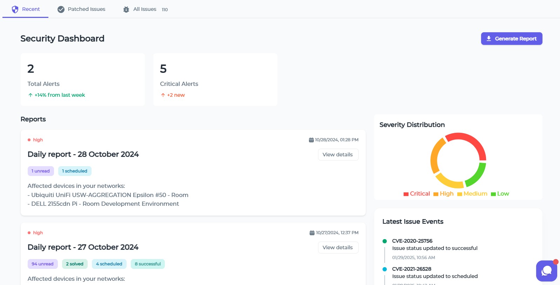Image resolution: width=560 pixels, height=285 pixels.
Task: View details of 27 October daily report
Action: coord(338,247)
